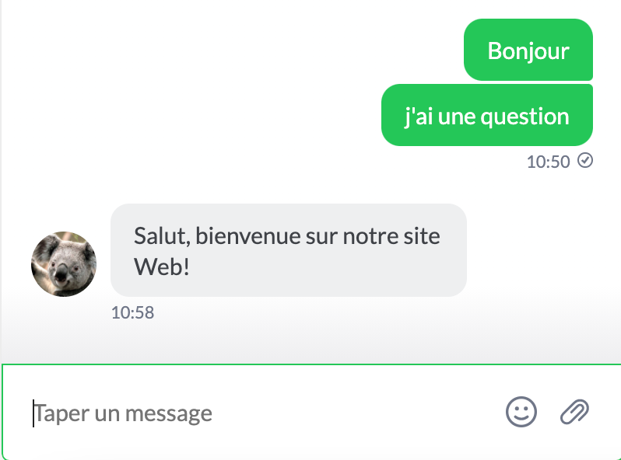This screenshot has width=621, height=460.
Task: Open the emoji picker smiley icon
Action: 521,412
